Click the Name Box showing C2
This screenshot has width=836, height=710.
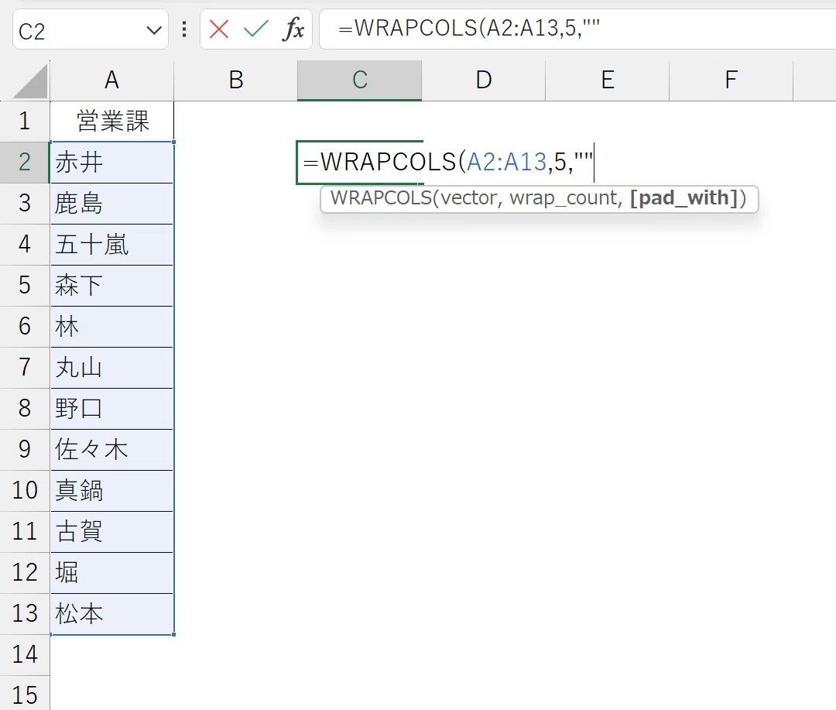(91, 30)
